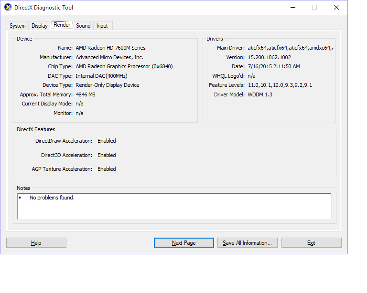Click chip type 'AMD Radeon Graphics Processor (0x6840)'
This screenshot has width=367, height=293.
tap(124, 67)
